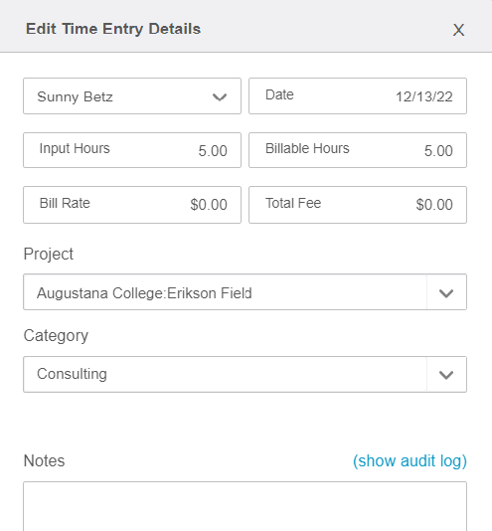Close the Edit Time Entry Details dialog
This screenshot has height=531, width=492.
tap(458, 30)
